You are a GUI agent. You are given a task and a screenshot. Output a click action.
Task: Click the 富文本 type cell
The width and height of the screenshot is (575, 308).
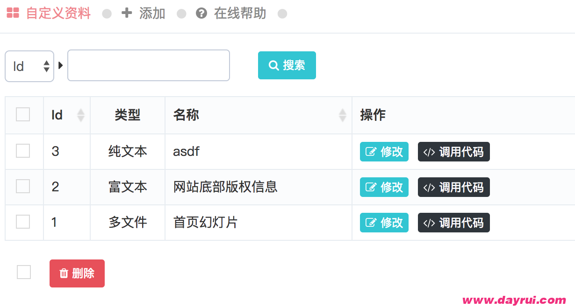(128, 187)
